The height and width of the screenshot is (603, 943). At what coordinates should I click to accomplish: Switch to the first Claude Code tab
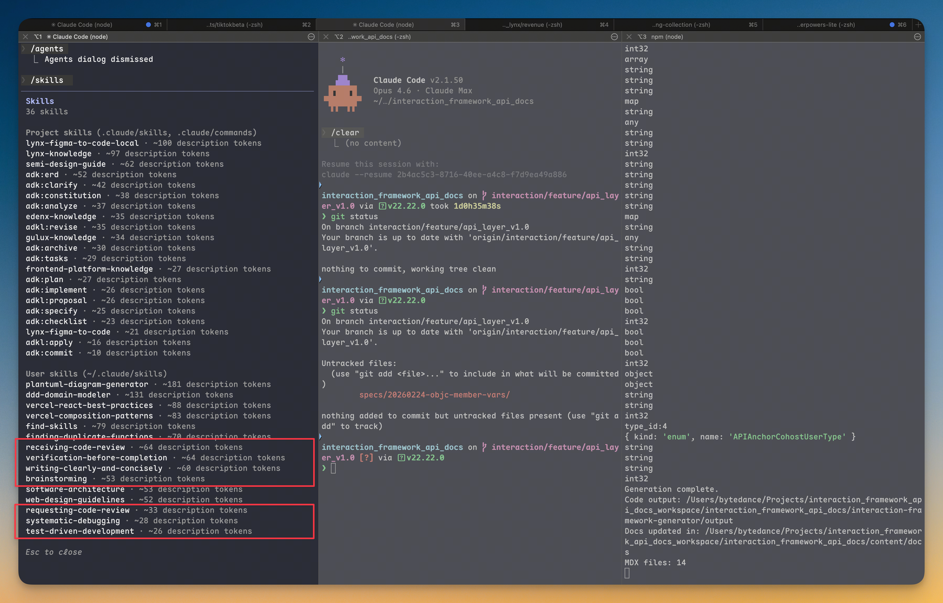[x=82, y=25]
